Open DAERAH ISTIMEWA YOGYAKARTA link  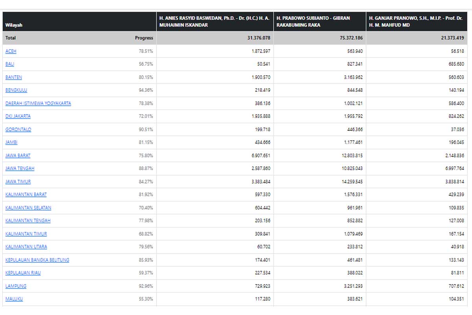point(38,103)
